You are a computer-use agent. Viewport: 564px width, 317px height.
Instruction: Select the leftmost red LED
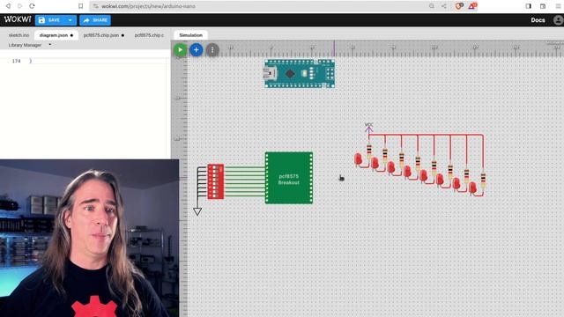(358, 159)
